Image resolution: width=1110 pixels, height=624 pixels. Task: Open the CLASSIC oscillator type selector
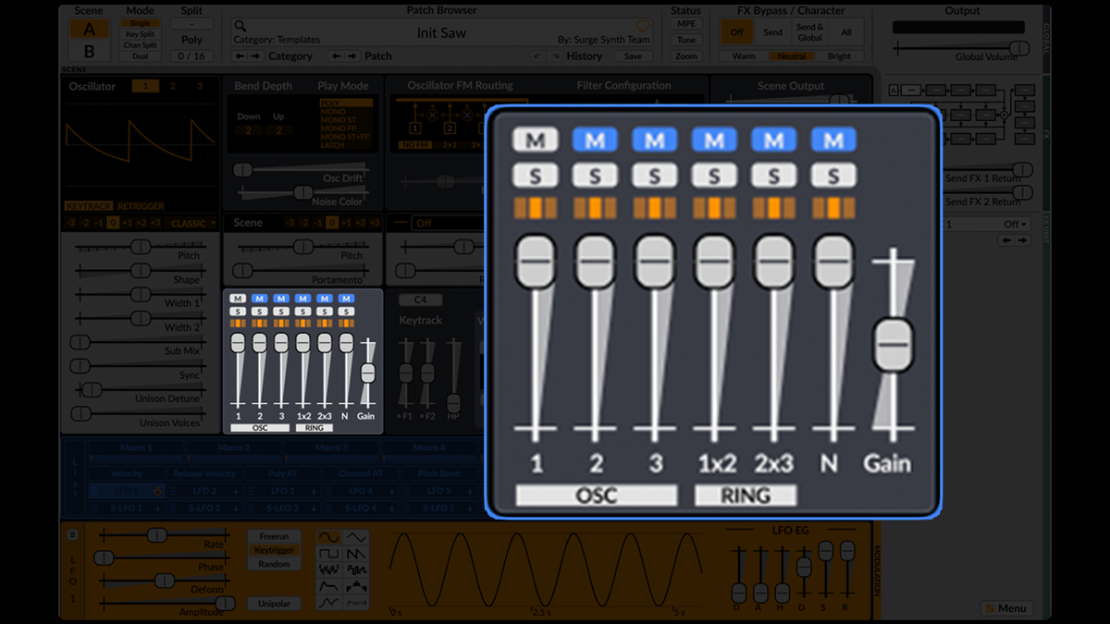[x=191, y=223]
